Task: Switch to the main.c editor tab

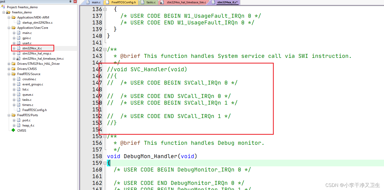Action: pos(93,2)
